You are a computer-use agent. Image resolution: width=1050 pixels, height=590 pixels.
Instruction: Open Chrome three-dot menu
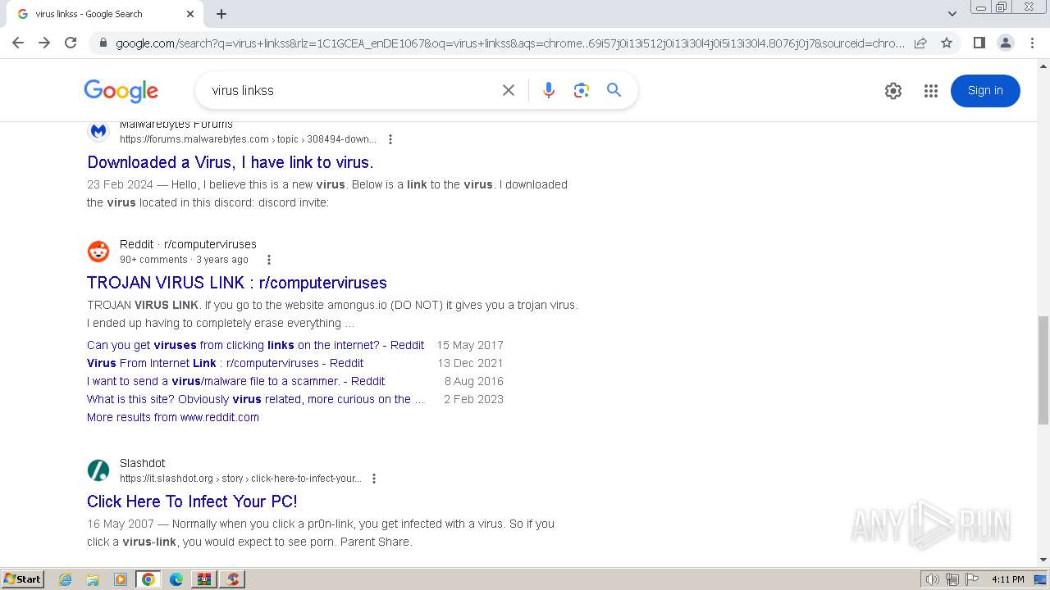[1032, 43]
